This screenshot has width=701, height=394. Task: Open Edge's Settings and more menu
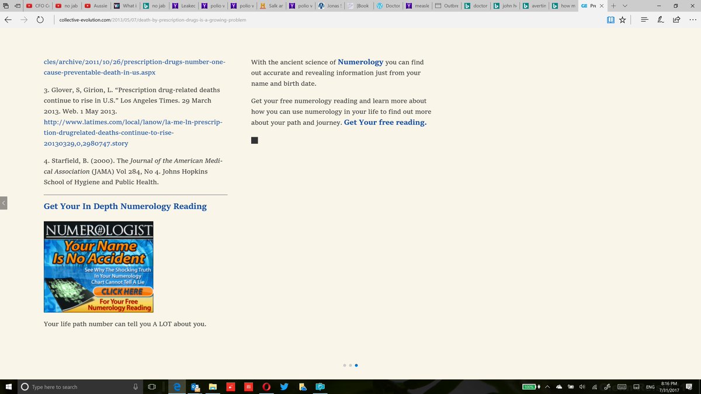[x=692, y=19]
